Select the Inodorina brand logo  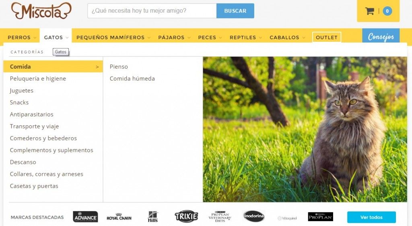[253, 216]
